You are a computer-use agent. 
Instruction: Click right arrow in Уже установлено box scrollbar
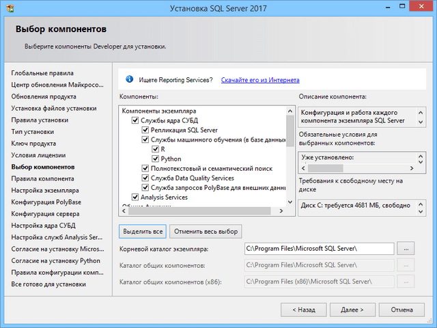click(412, 168)
